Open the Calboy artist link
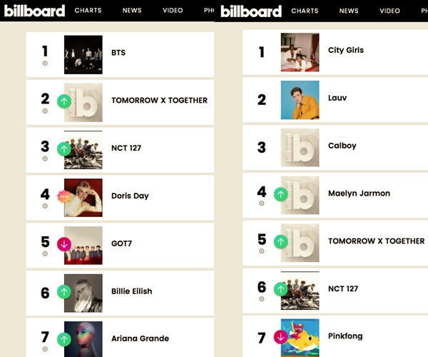The image size is (428, 357). 342,146
